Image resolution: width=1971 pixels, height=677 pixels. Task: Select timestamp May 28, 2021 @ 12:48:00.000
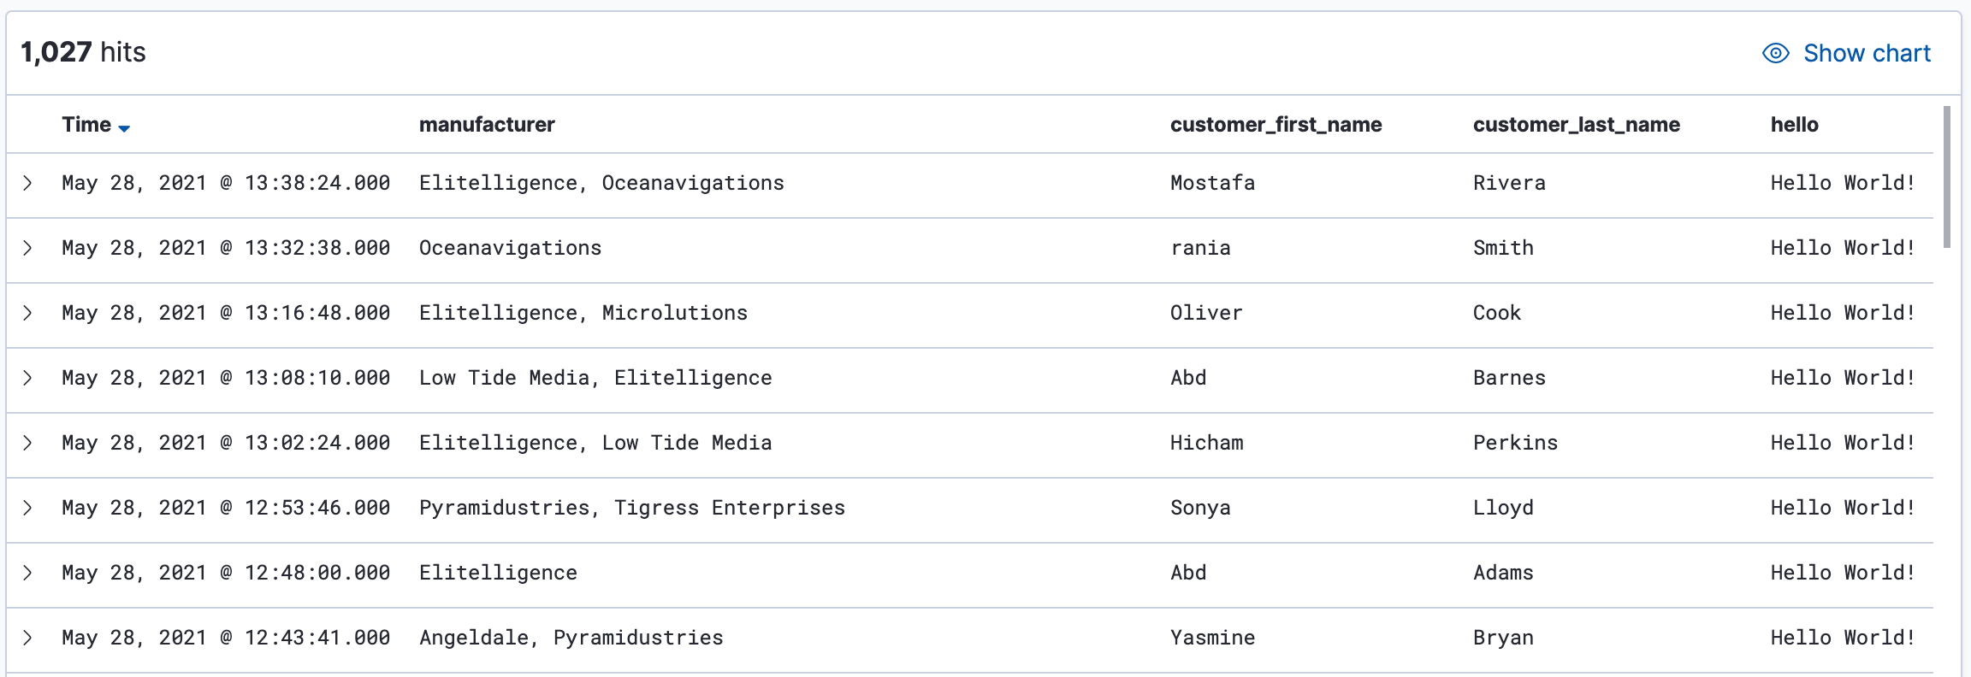point(226,573)
